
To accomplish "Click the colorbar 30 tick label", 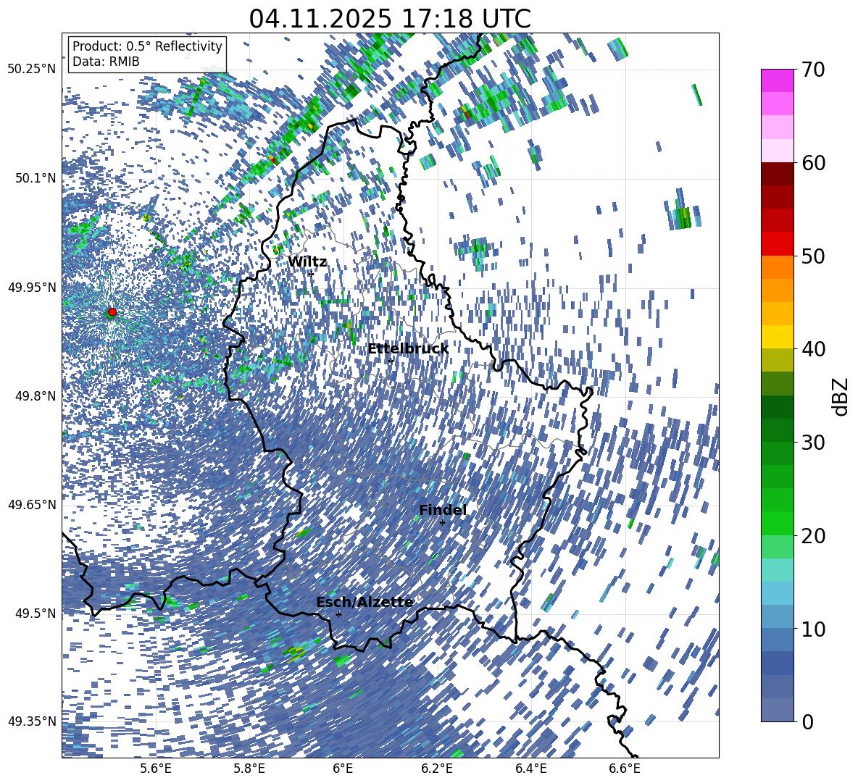I will tap(813, 442).
